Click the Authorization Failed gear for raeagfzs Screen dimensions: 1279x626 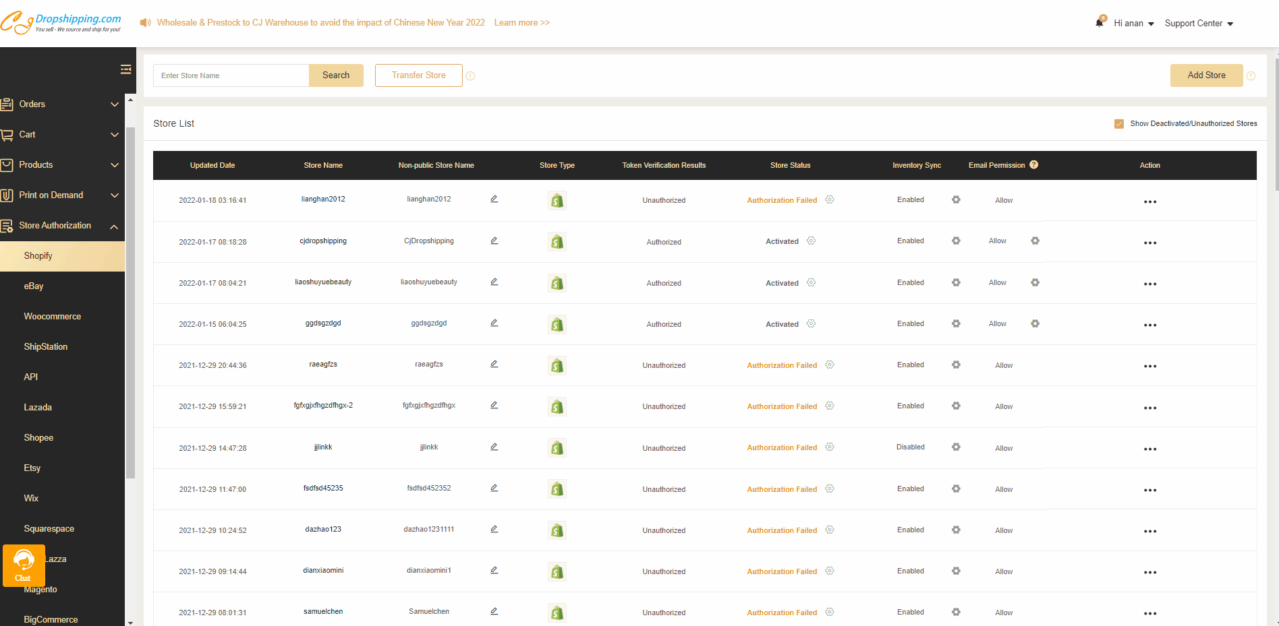pos(829,365)
